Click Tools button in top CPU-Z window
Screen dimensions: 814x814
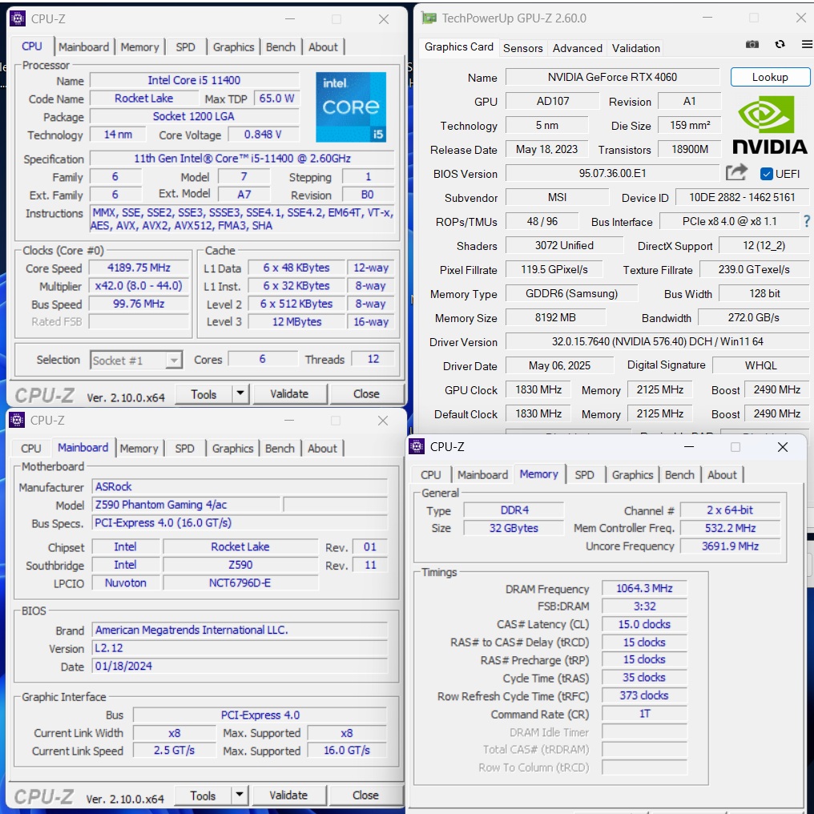point(203,394)
